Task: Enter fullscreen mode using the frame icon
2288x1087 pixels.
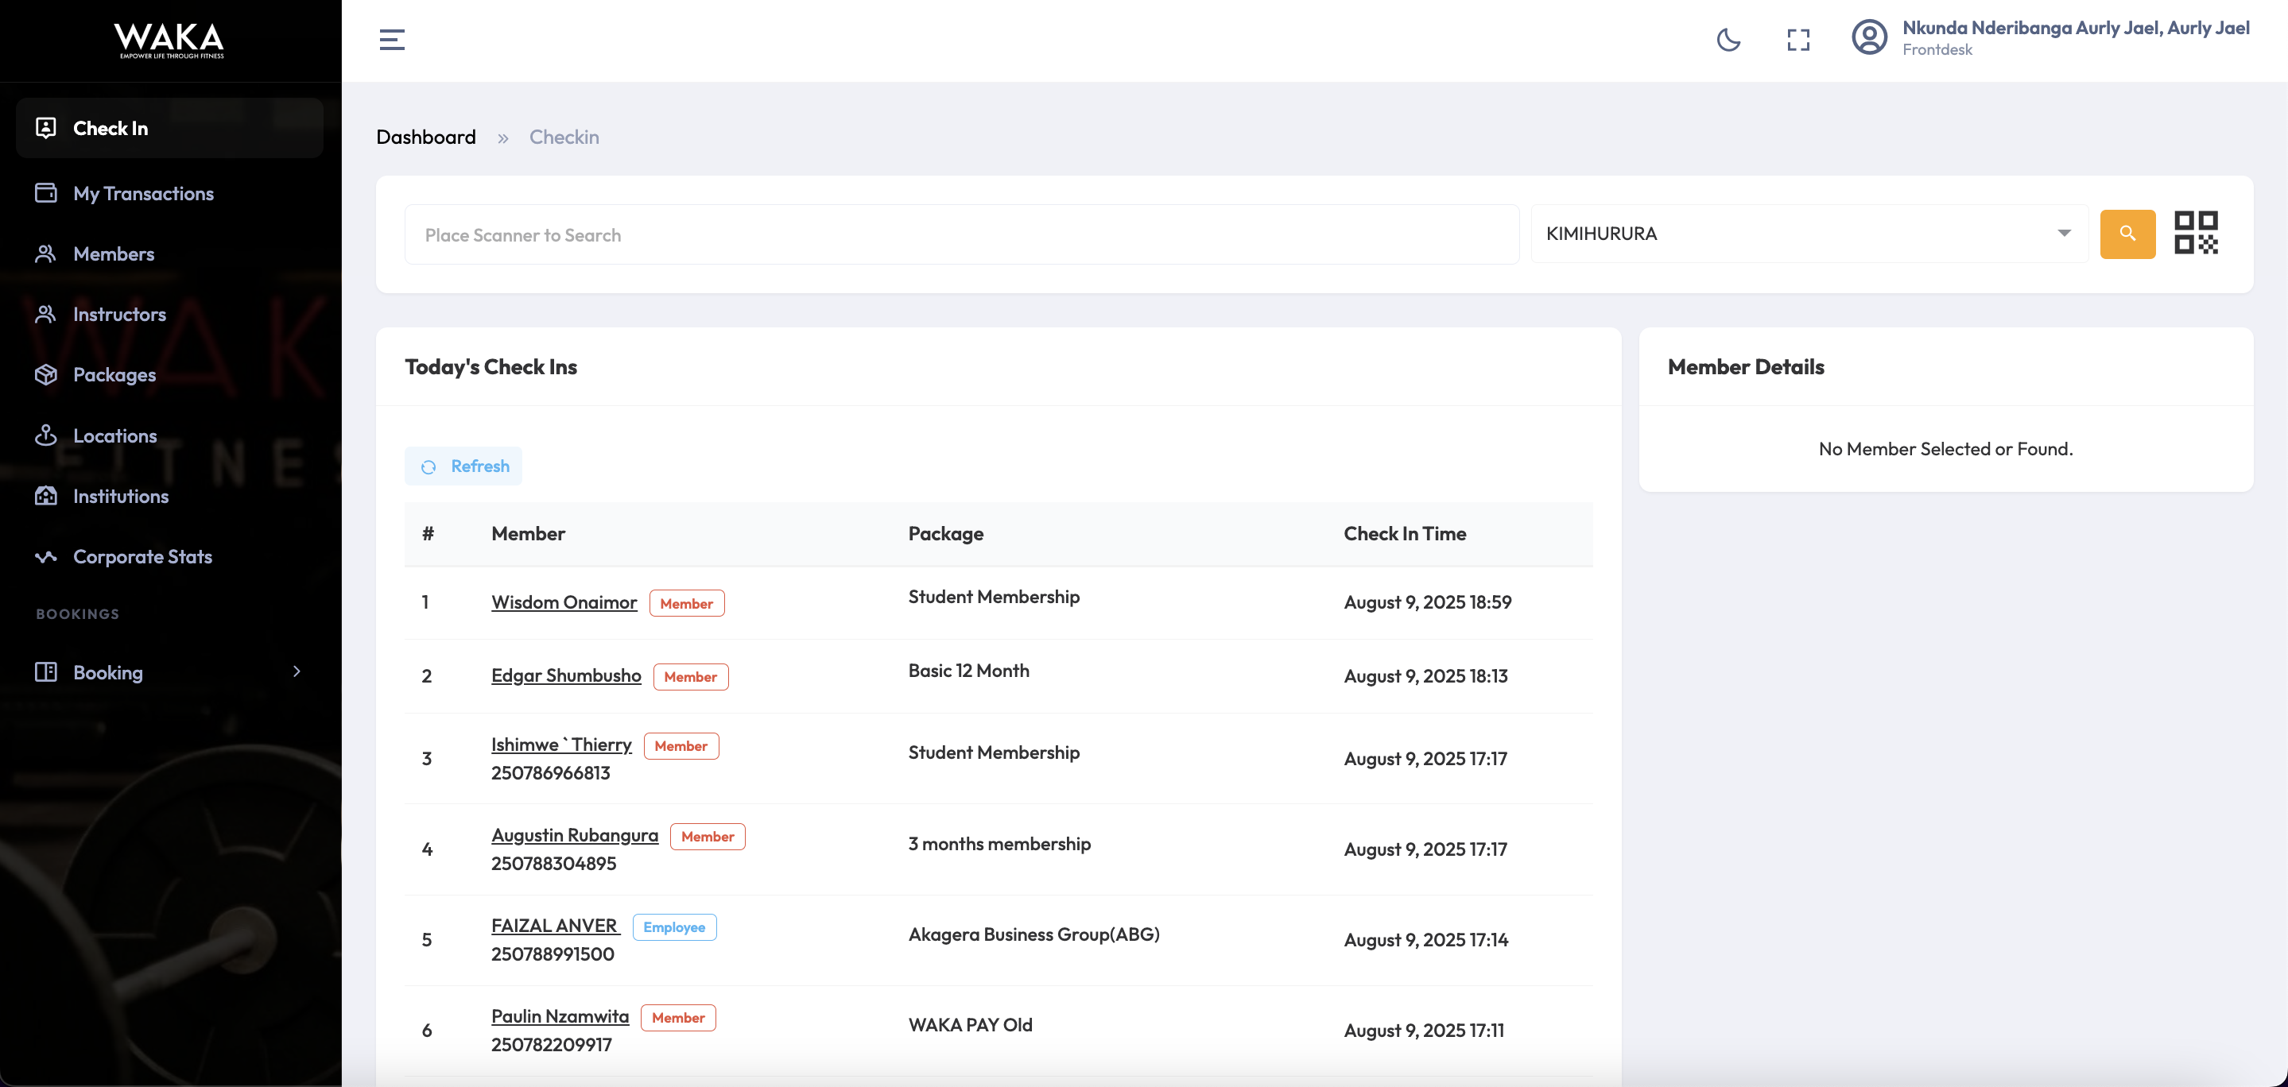Action: point(1797,40)
